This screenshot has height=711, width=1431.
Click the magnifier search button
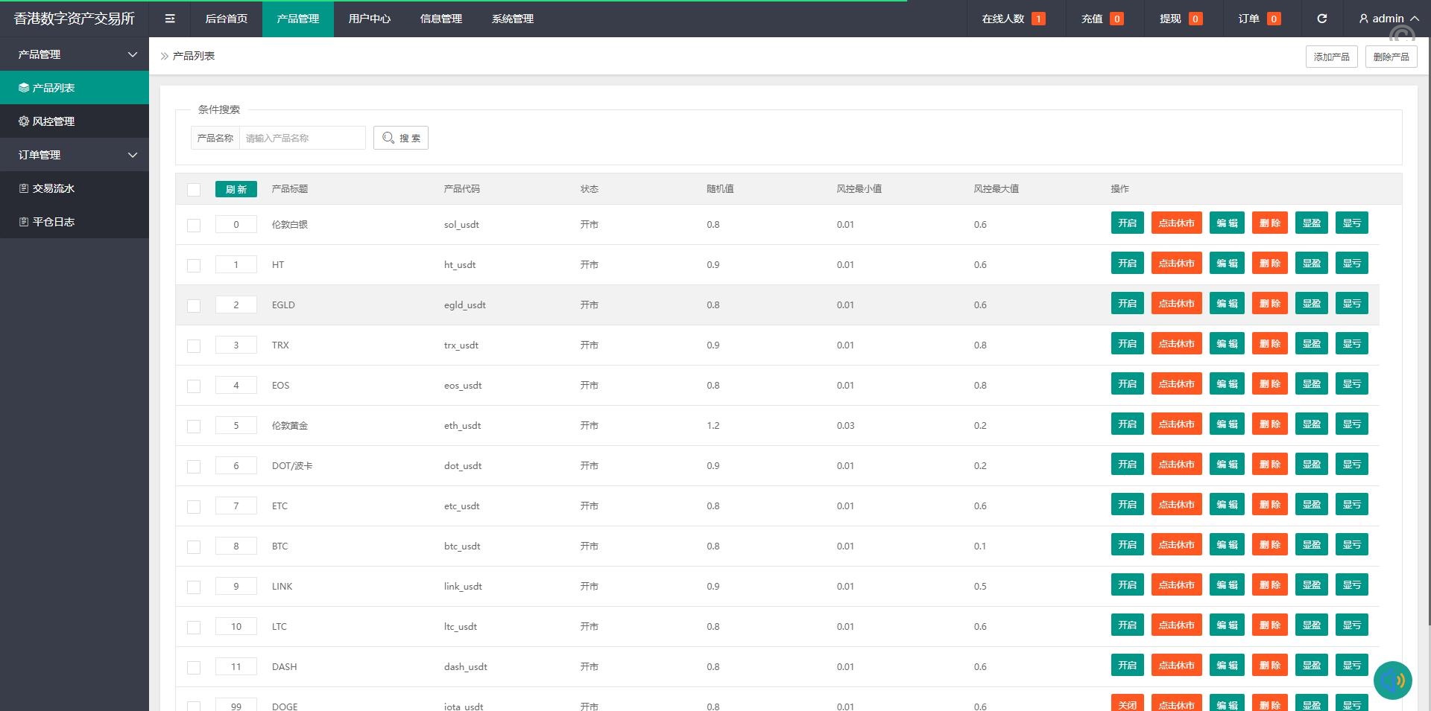click(401, 138)
